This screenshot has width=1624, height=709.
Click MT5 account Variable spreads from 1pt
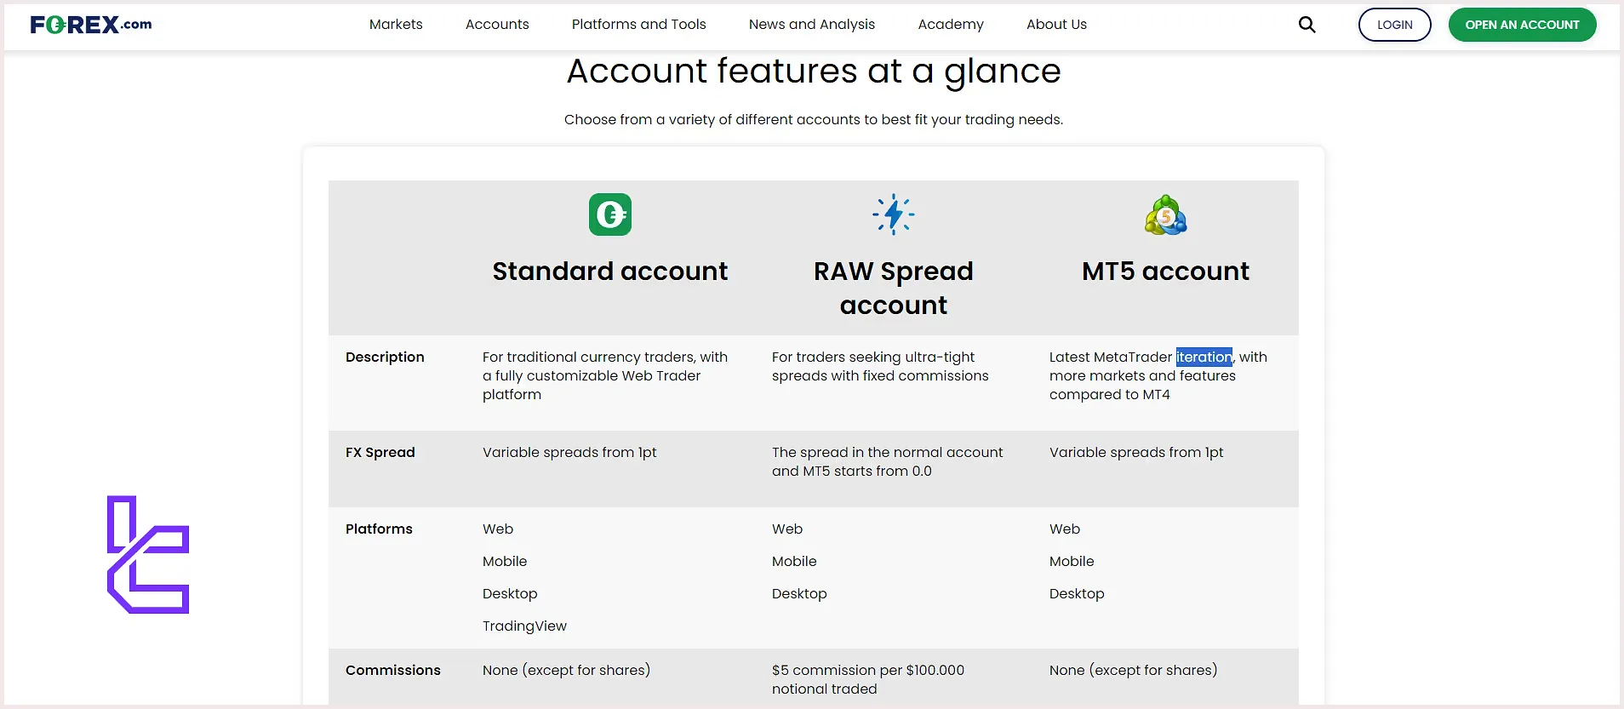coord(1136,453)
